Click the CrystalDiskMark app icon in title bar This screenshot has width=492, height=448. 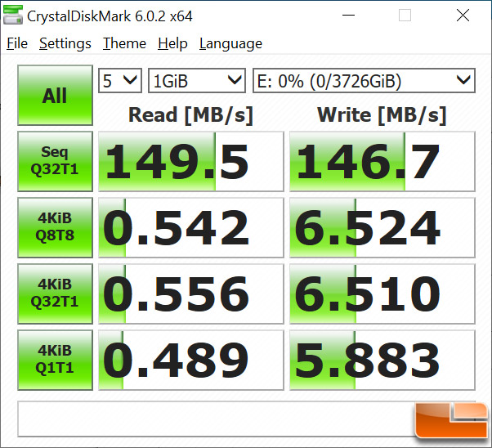[13, 15]
